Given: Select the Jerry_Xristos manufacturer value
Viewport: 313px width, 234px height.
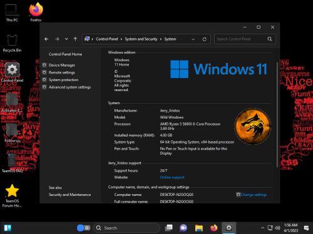Looking at the screenshot, I should coord(170,110).
